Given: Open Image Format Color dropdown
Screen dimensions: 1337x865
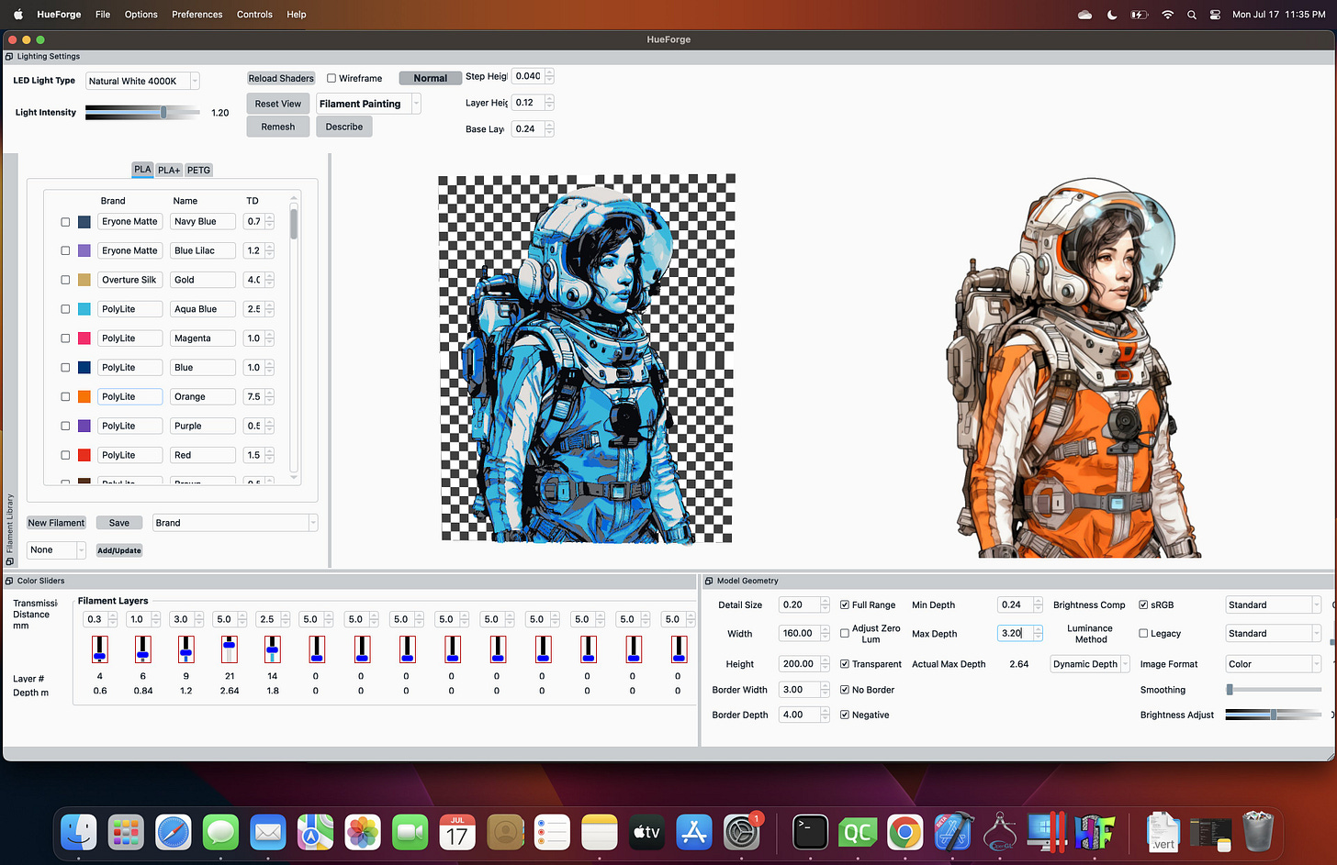Looking at the screenshot, I should [1274, 664].
